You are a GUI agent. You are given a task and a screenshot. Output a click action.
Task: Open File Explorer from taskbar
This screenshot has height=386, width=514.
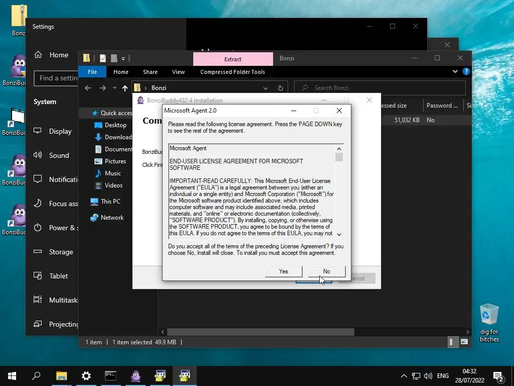61,376
